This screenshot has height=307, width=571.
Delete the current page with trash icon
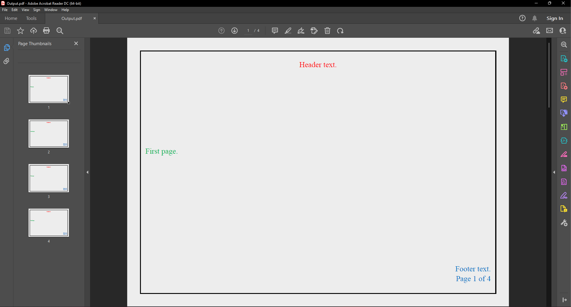click(x=327, y=31)
